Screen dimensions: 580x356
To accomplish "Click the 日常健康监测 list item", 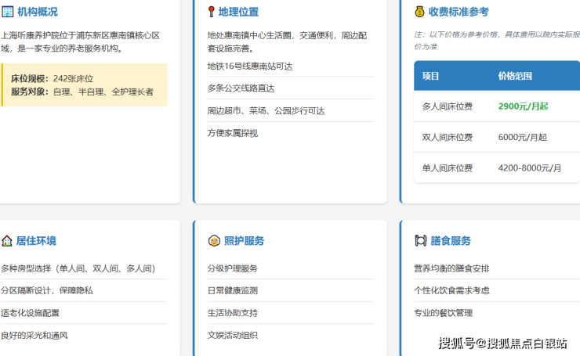I will [x=232, y=290].
